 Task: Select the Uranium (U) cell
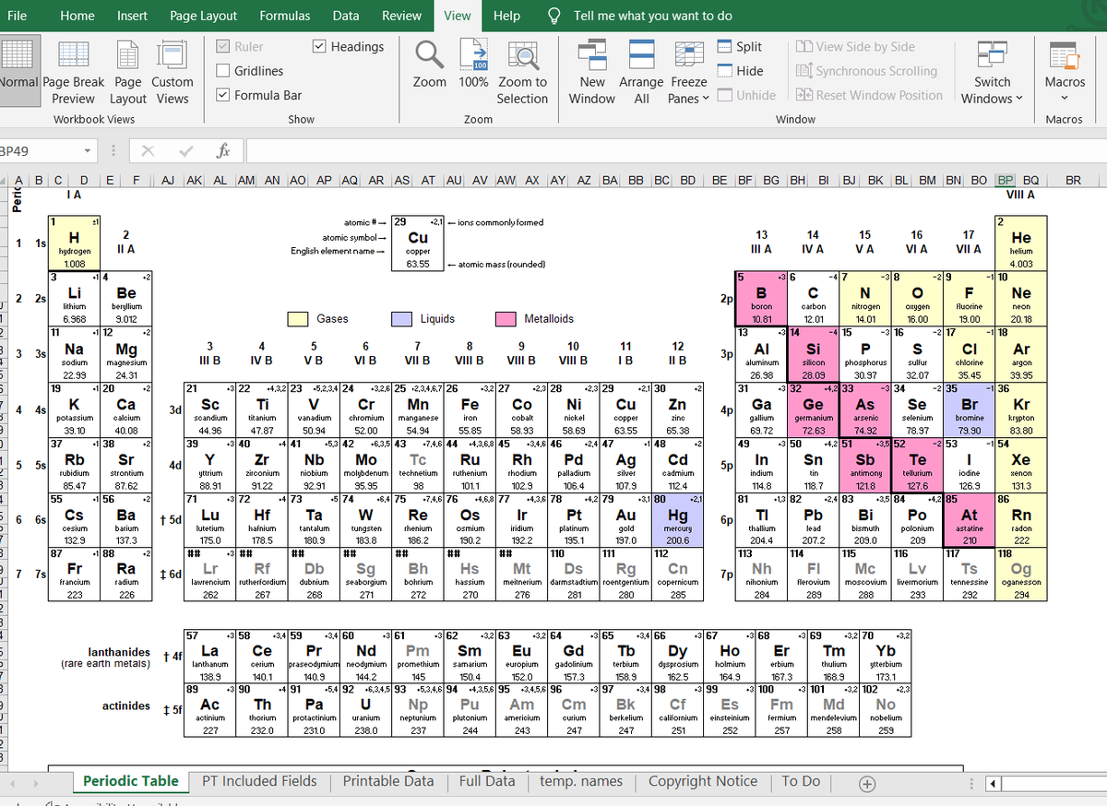pyautogui.click(x=365, y=709)
